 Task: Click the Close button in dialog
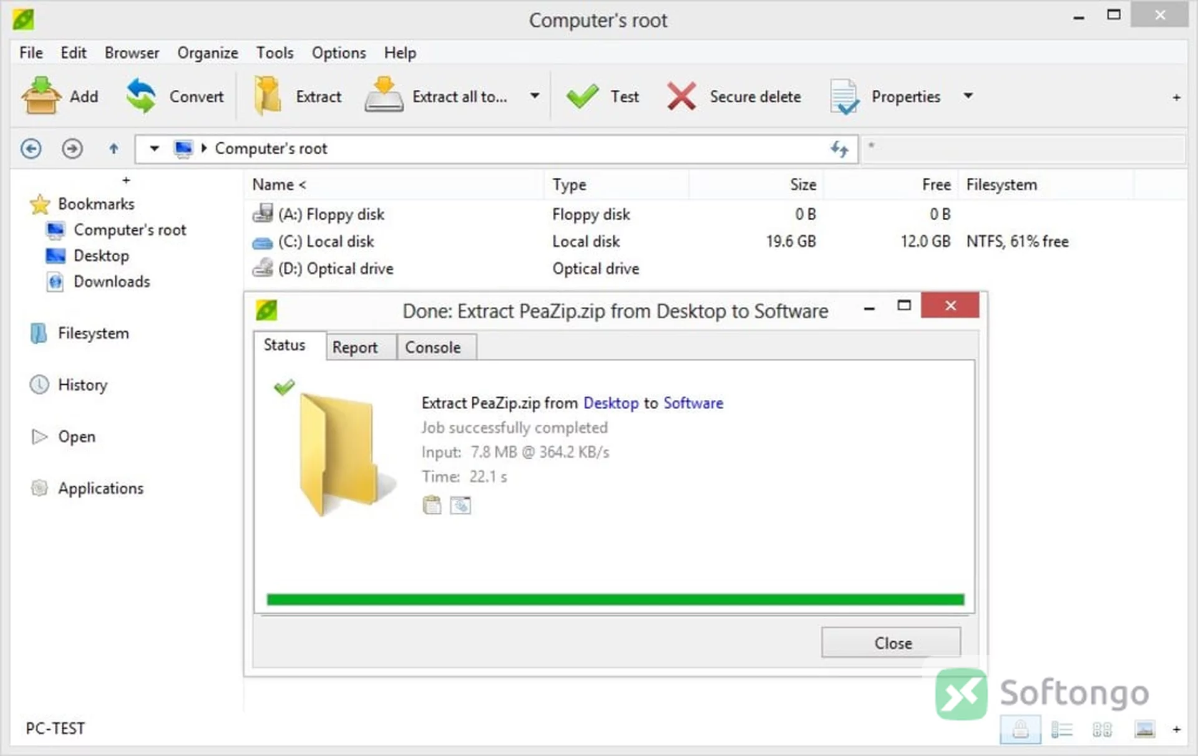pyautogui.click(x=891, y=642)
